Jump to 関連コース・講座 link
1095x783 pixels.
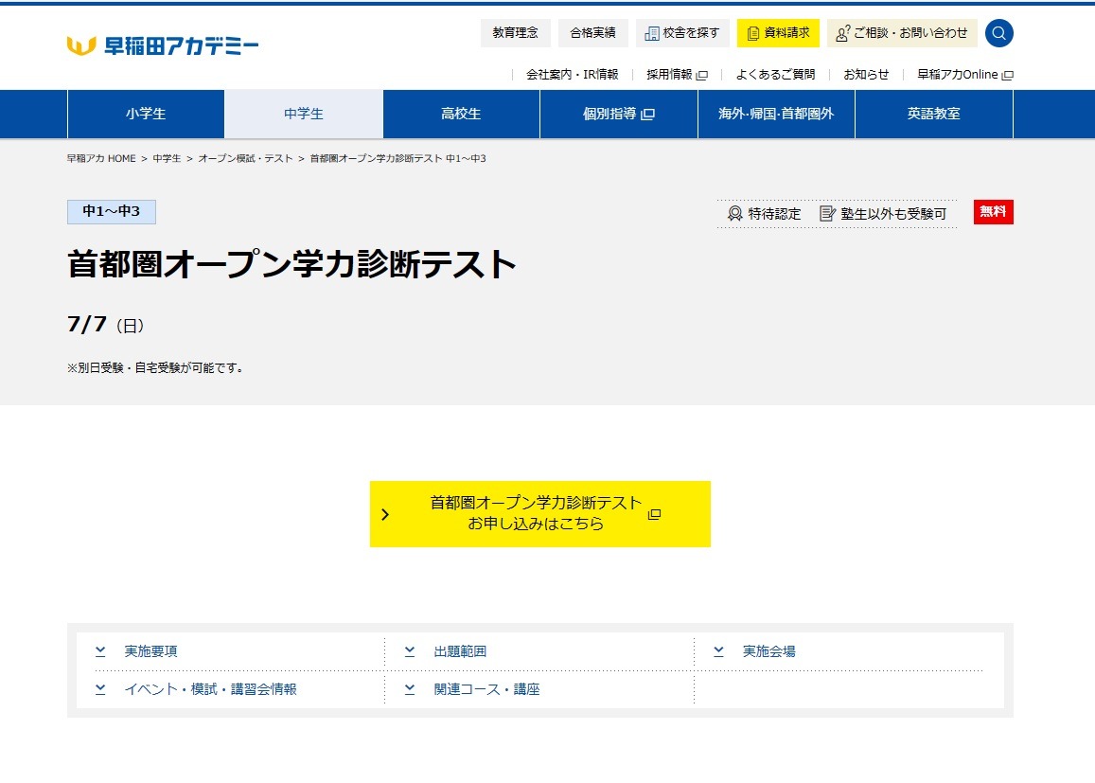pos(486,688)
